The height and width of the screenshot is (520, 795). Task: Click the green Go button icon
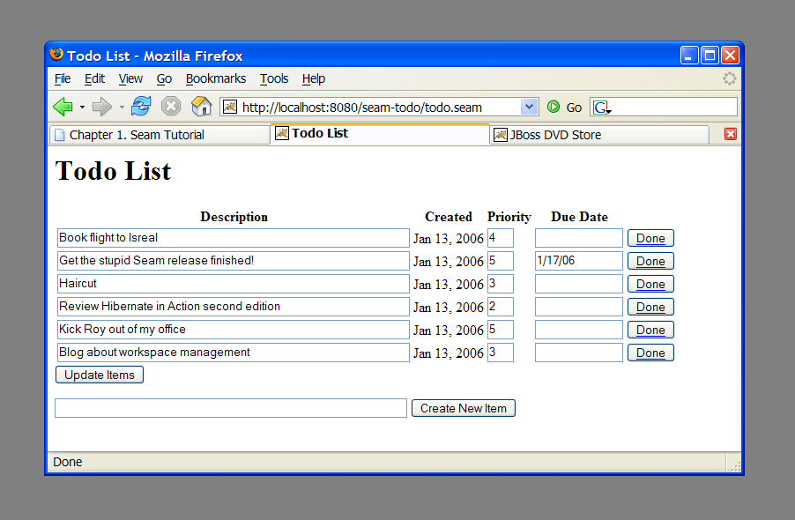pos(554,107)
